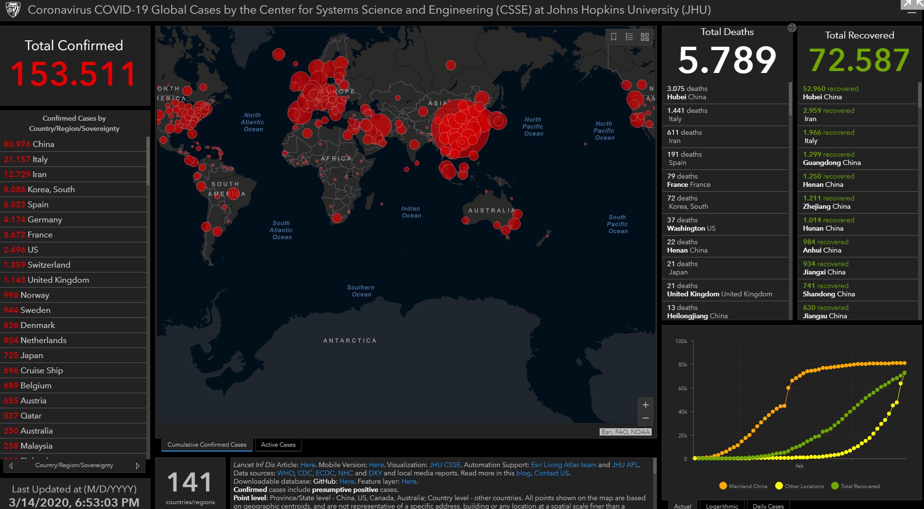924x509 pixels.
Task: Switch to Active Cases tab
Action: [x=278, y=445]
